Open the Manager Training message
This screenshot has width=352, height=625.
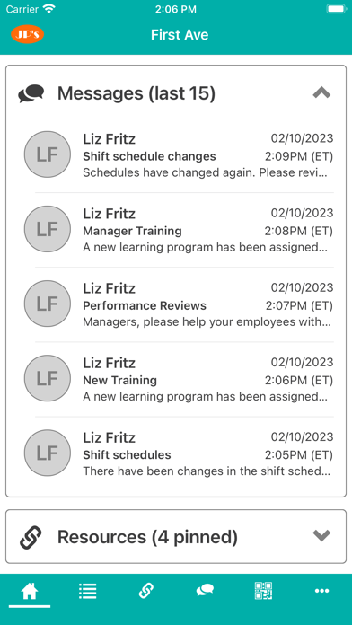tap(179, 230)
